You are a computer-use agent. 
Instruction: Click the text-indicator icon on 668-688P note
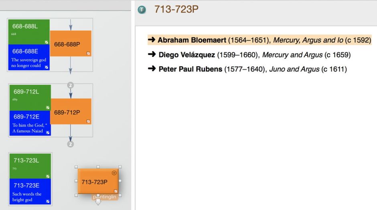(88, 53)
